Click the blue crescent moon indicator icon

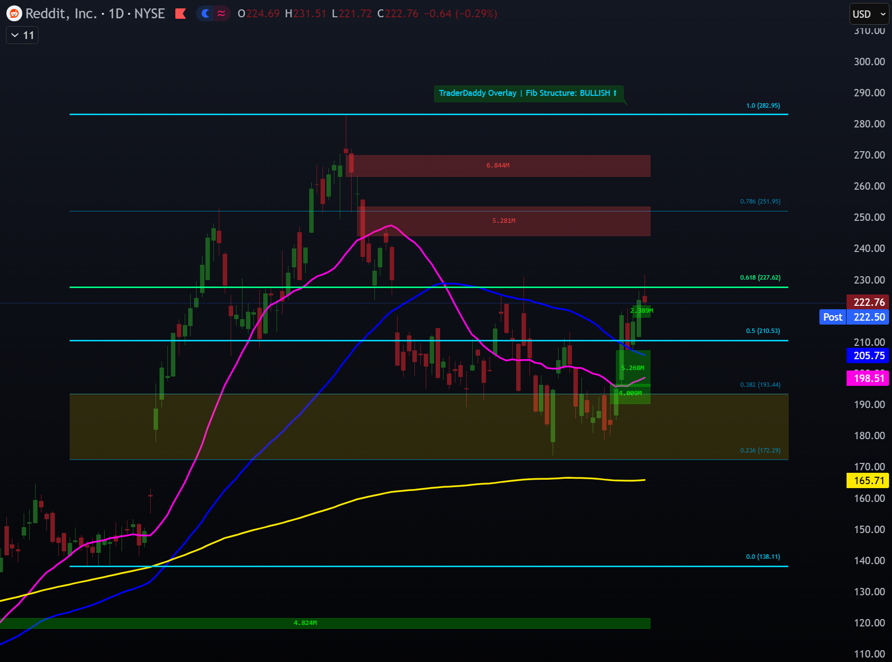click(x=204, y=14)
